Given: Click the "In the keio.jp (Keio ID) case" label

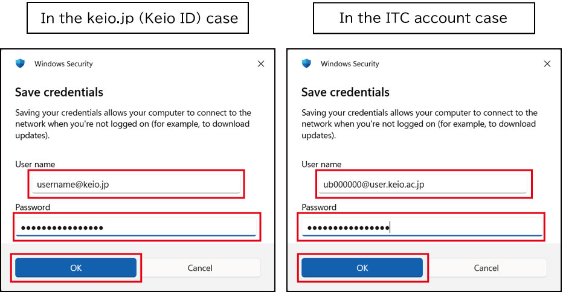Looking at the screenshot, I should click(139, 18).
